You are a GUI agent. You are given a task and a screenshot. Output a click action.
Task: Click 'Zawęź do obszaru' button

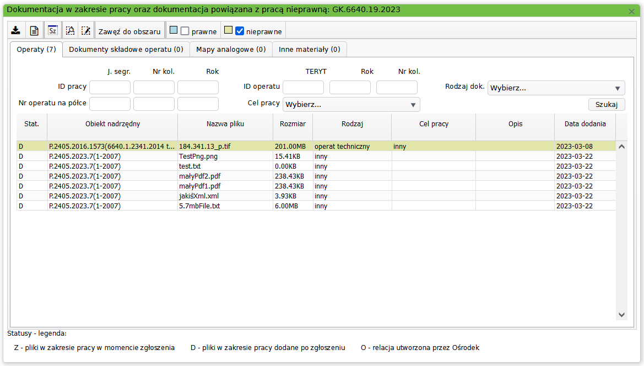(129, 31)
